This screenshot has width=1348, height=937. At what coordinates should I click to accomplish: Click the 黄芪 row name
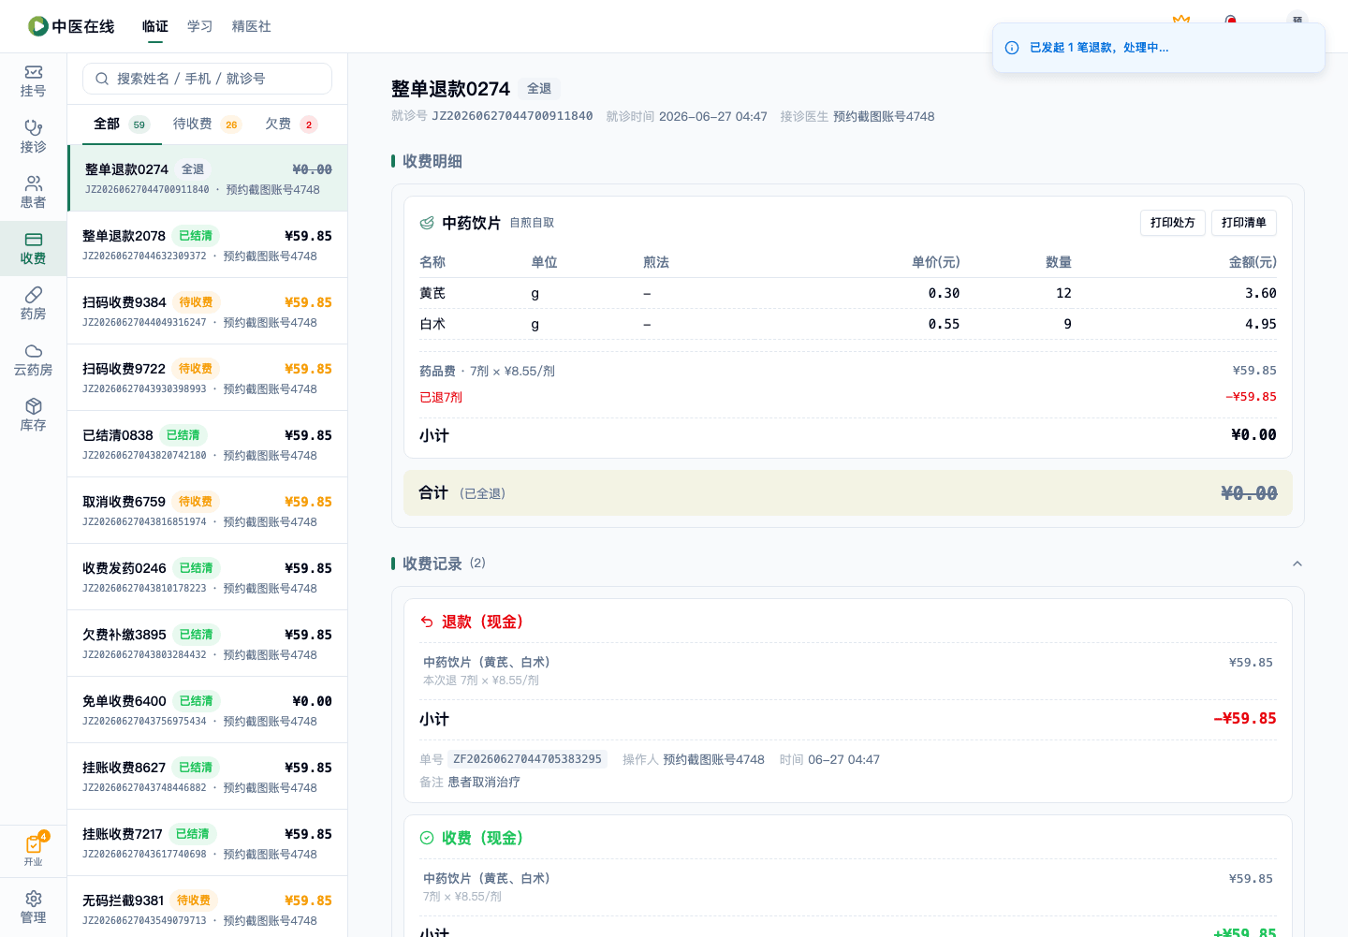432,293
